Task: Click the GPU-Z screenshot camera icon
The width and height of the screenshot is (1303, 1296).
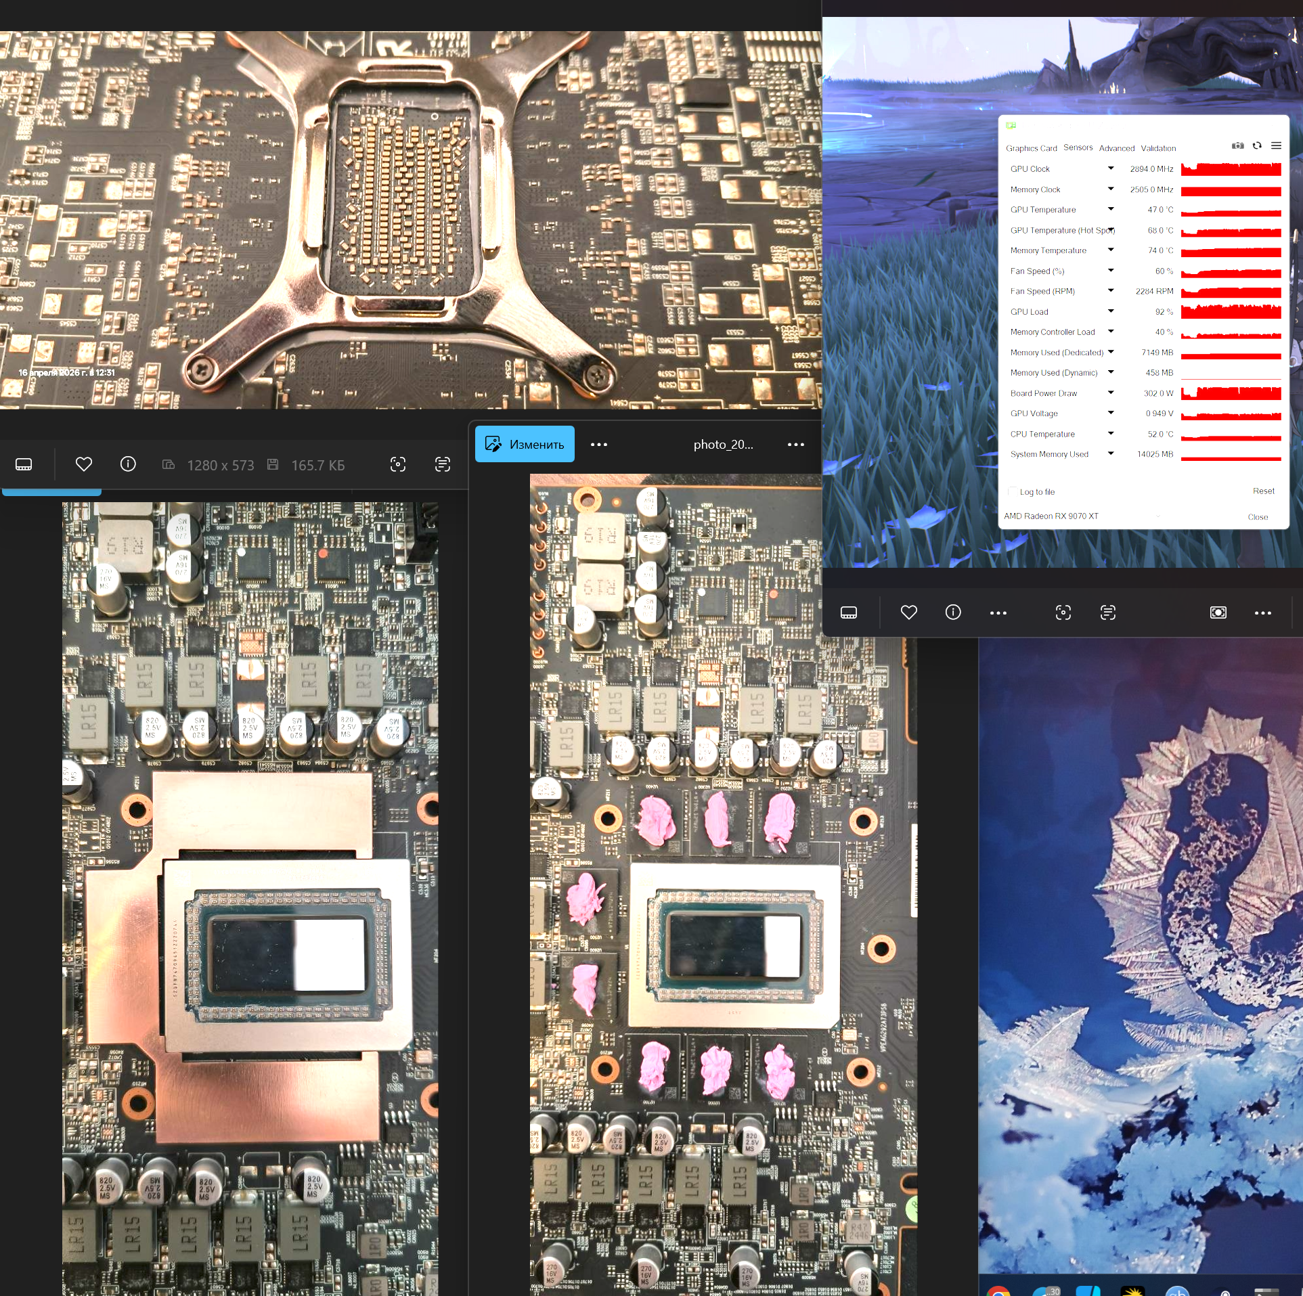Action: tap(1237, 146)
